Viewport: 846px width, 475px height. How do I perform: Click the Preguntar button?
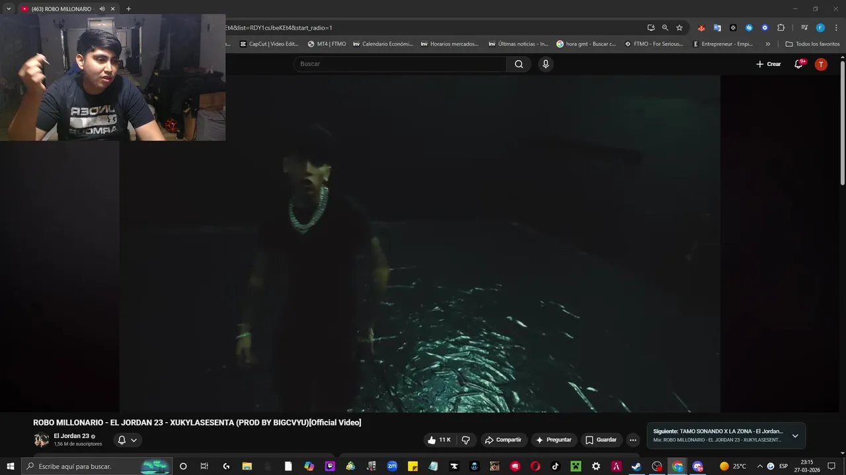(x=554, y=440)
